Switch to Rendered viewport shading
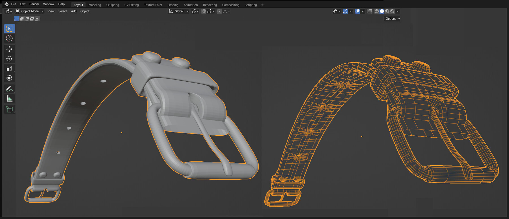The width and height of the screenshot is (509, 219). pyautogui.click(x=392, y=11)
